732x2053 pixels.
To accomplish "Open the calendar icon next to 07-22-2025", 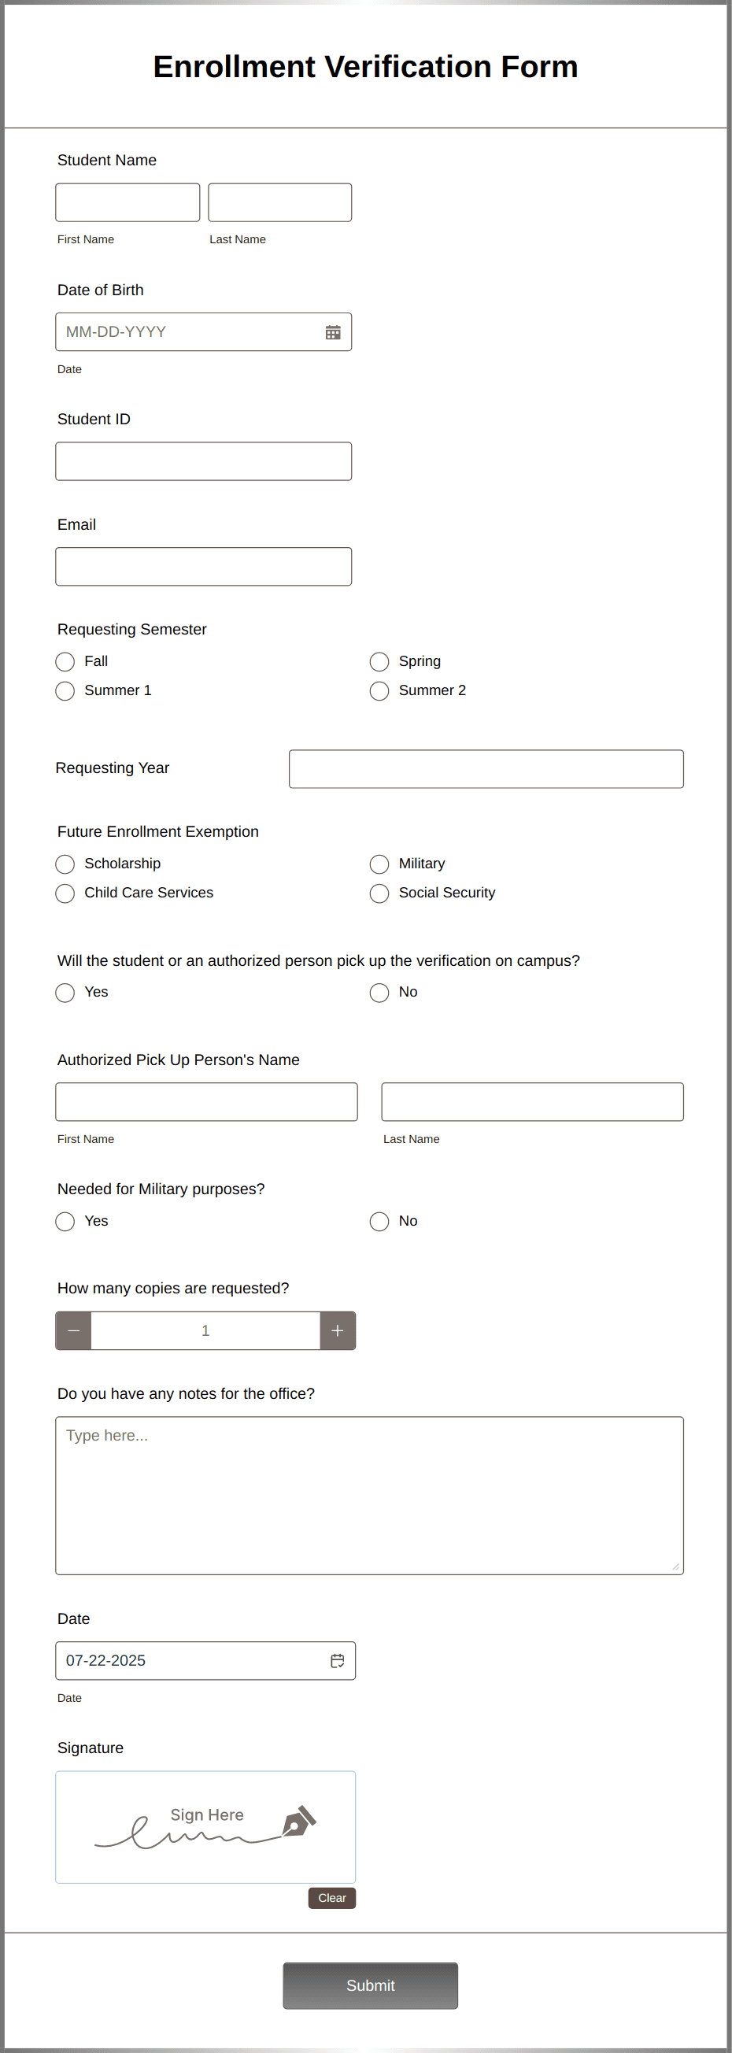I will (338, 1662).
